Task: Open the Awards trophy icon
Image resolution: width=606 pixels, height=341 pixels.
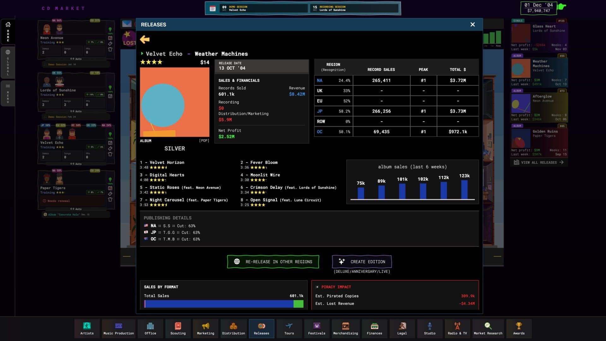Action: [x=519, y=328]
